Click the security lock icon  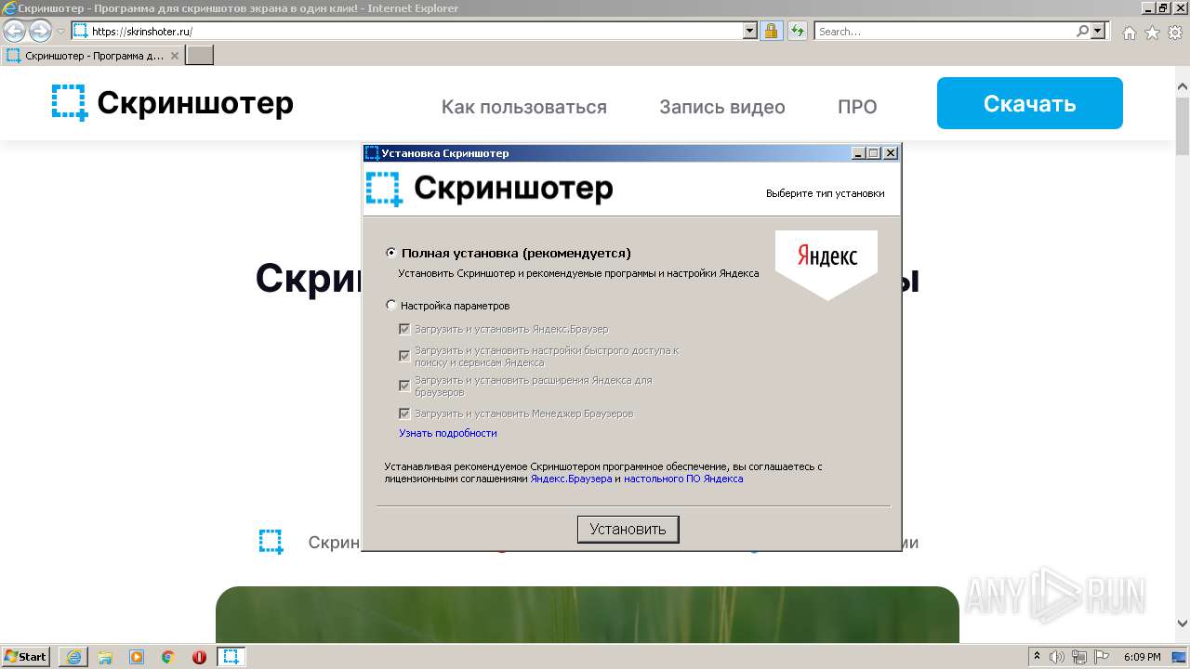tap(771, 31)
